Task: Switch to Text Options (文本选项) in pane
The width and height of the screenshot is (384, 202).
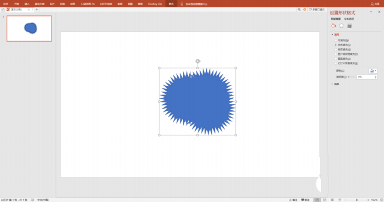Action: coord(349,19)
